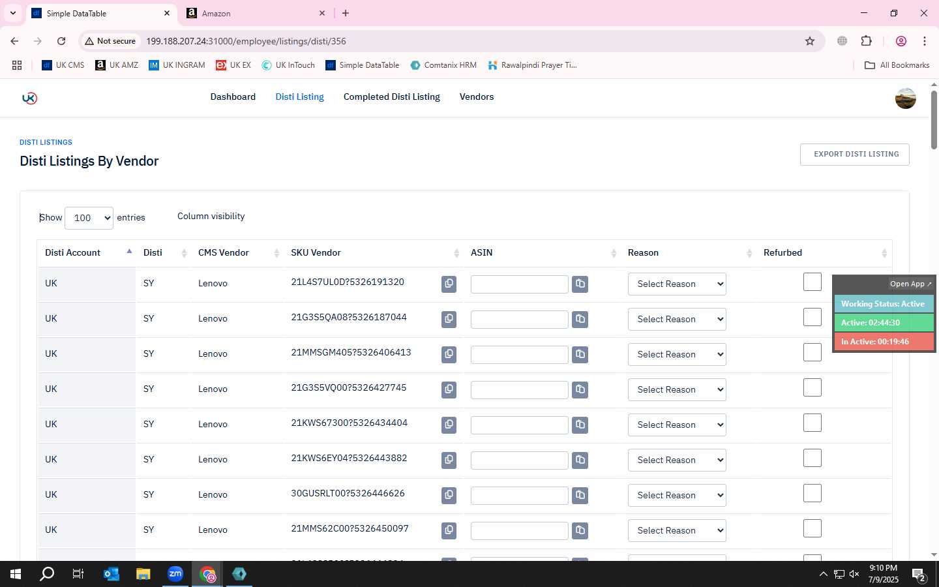The height and width of the screenshot is (587, 939).
Task: Open the Chrome extensions puzzle icon
Action: [x=866, y=41]
